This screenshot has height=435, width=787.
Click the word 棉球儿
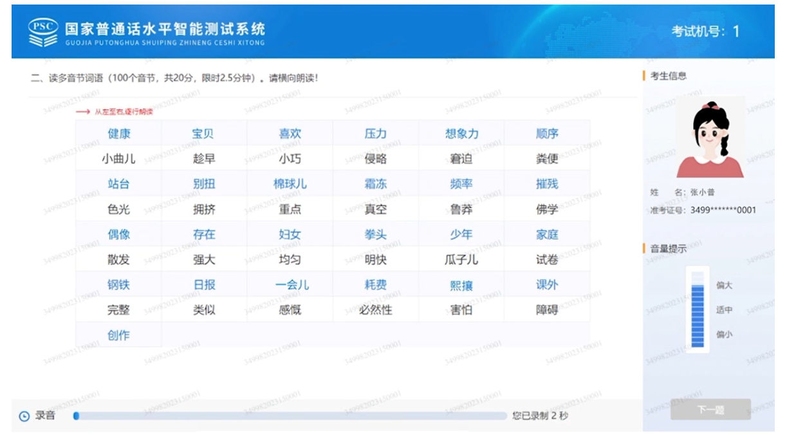(290, 184)
